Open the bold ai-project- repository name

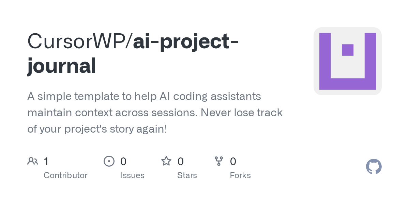[186, 41]
